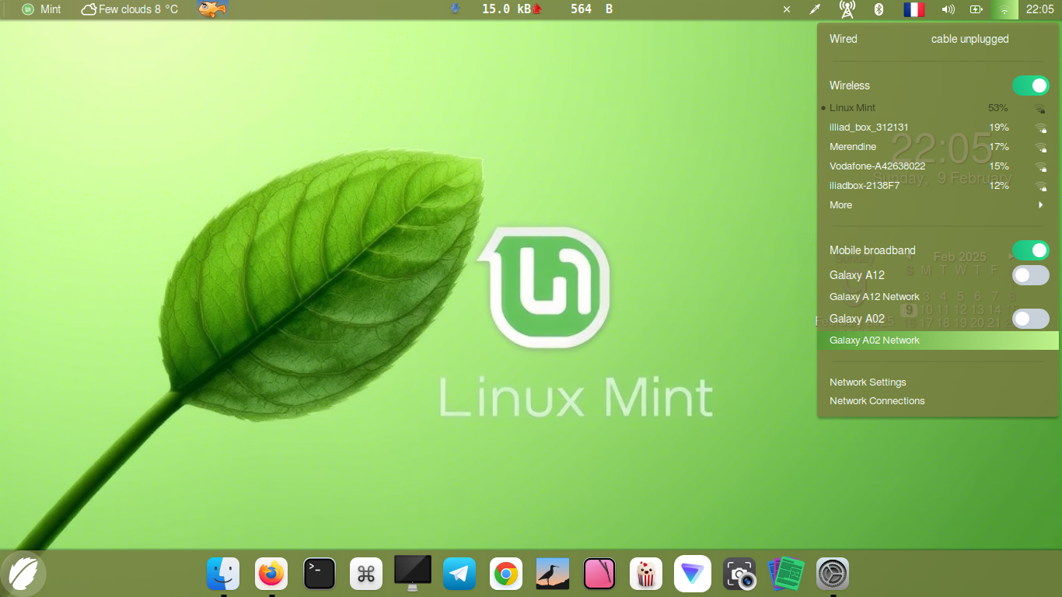Open the stacked documents app in dock
The height and width of the screenshot is (597, 1062).
coord(786,574)
